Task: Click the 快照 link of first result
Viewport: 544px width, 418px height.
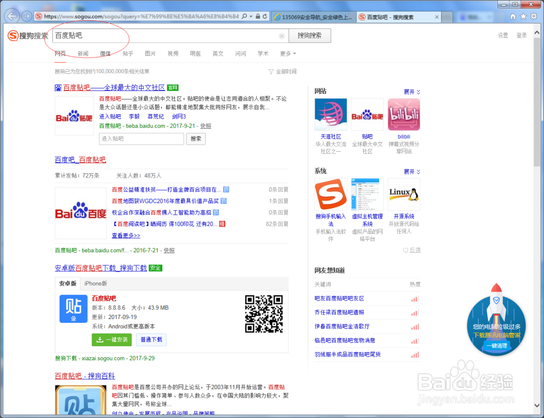Action: point(206,126)
